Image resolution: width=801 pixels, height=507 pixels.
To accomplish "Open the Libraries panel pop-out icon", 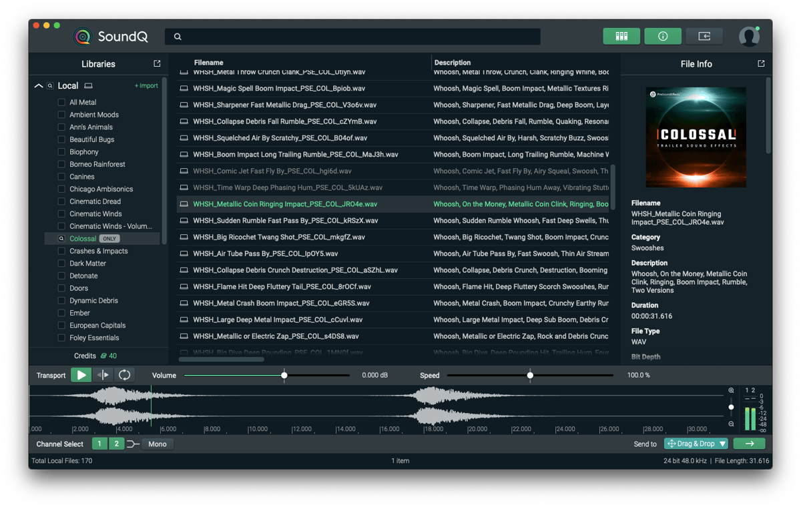I will click(x=156, y=63).
